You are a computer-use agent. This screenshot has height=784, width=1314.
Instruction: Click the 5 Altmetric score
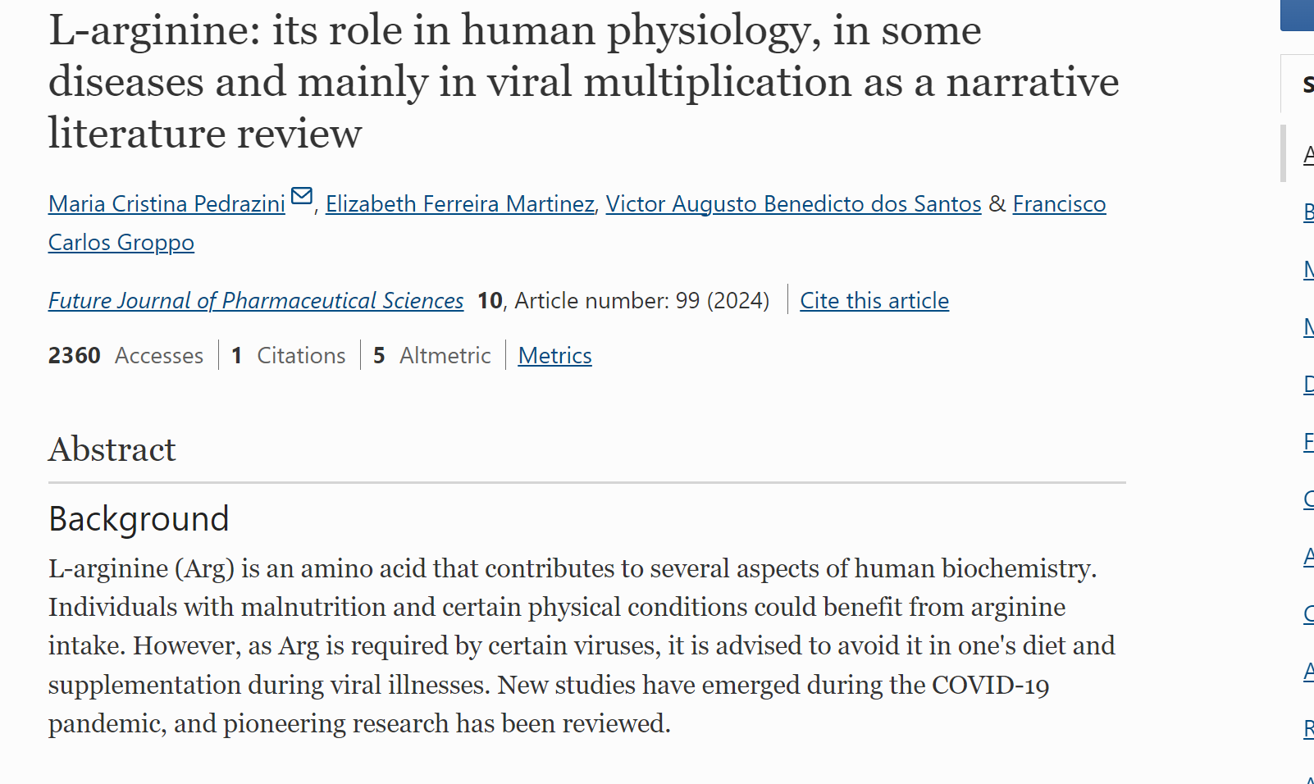(432, 356)
